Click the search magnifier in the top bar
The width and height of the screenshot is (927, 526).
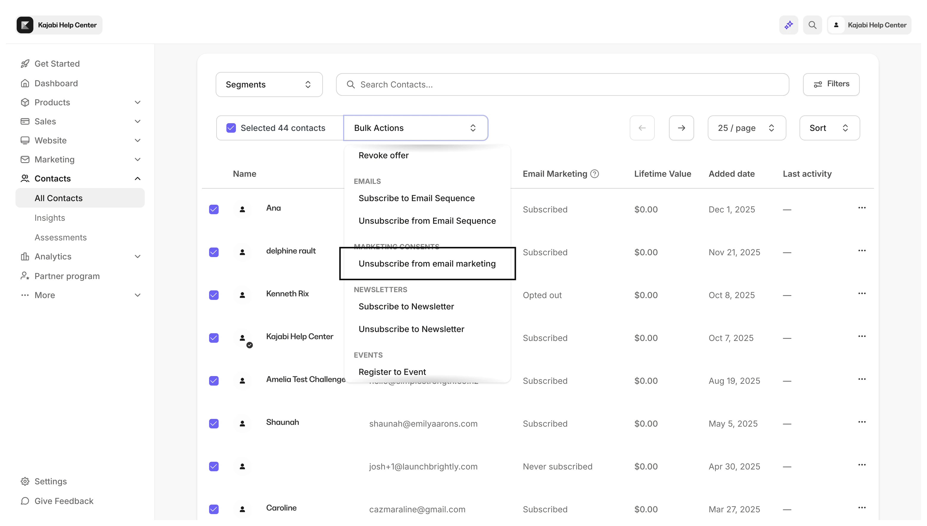pos(812,25)
